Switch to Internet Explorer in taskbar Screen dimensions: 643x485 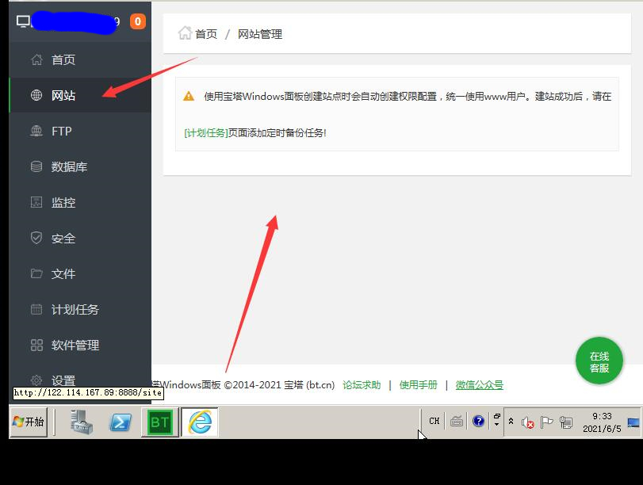pos(200,422)
